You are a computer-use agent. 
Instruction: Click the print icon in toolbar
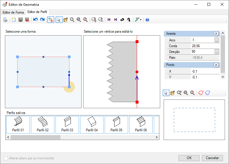pos(5,20)
